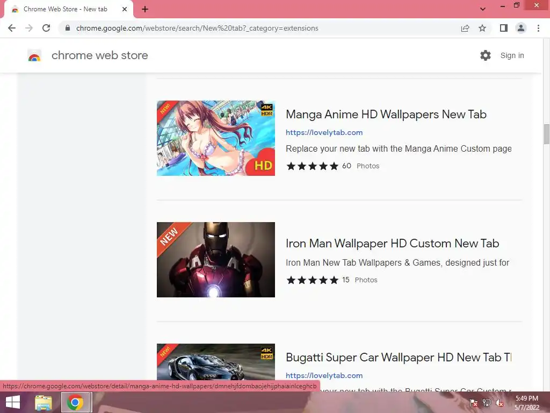The width and height of the screenshot is (550, 413).
Task: Click the taskbar clock 5:49 PM
Action: [x=527, y=398]
